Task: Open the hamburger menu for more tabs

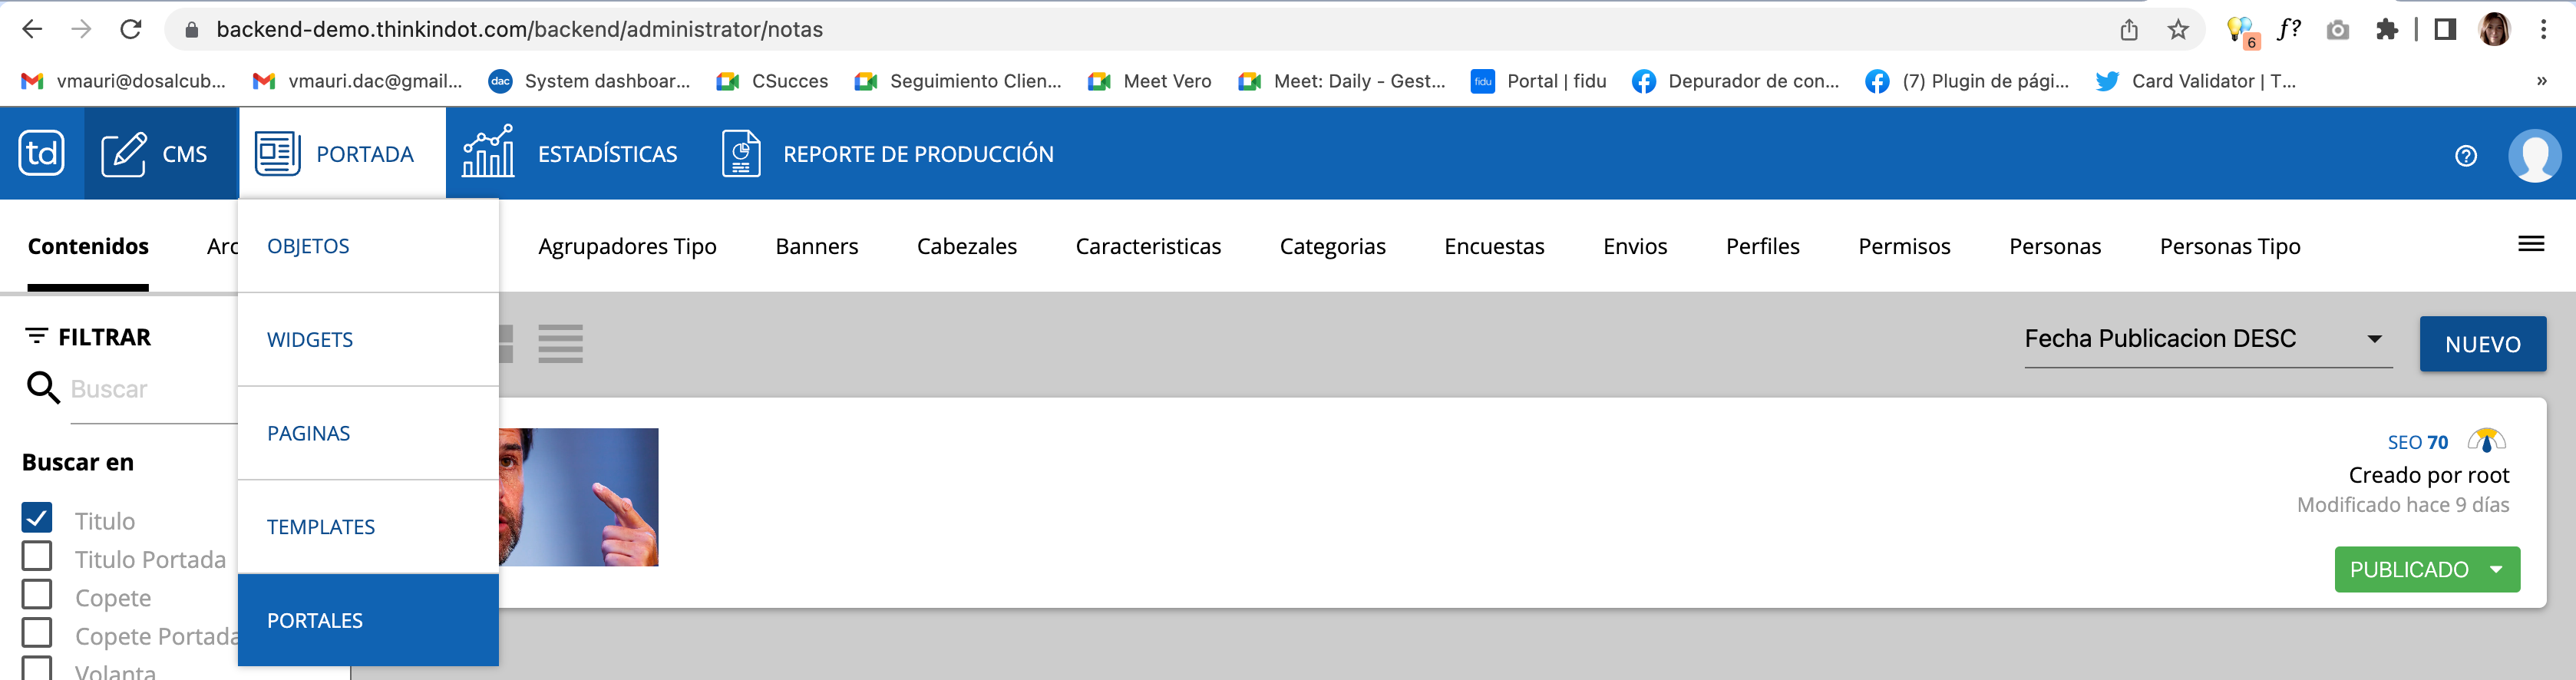Action: click(x=2530, y=244)
